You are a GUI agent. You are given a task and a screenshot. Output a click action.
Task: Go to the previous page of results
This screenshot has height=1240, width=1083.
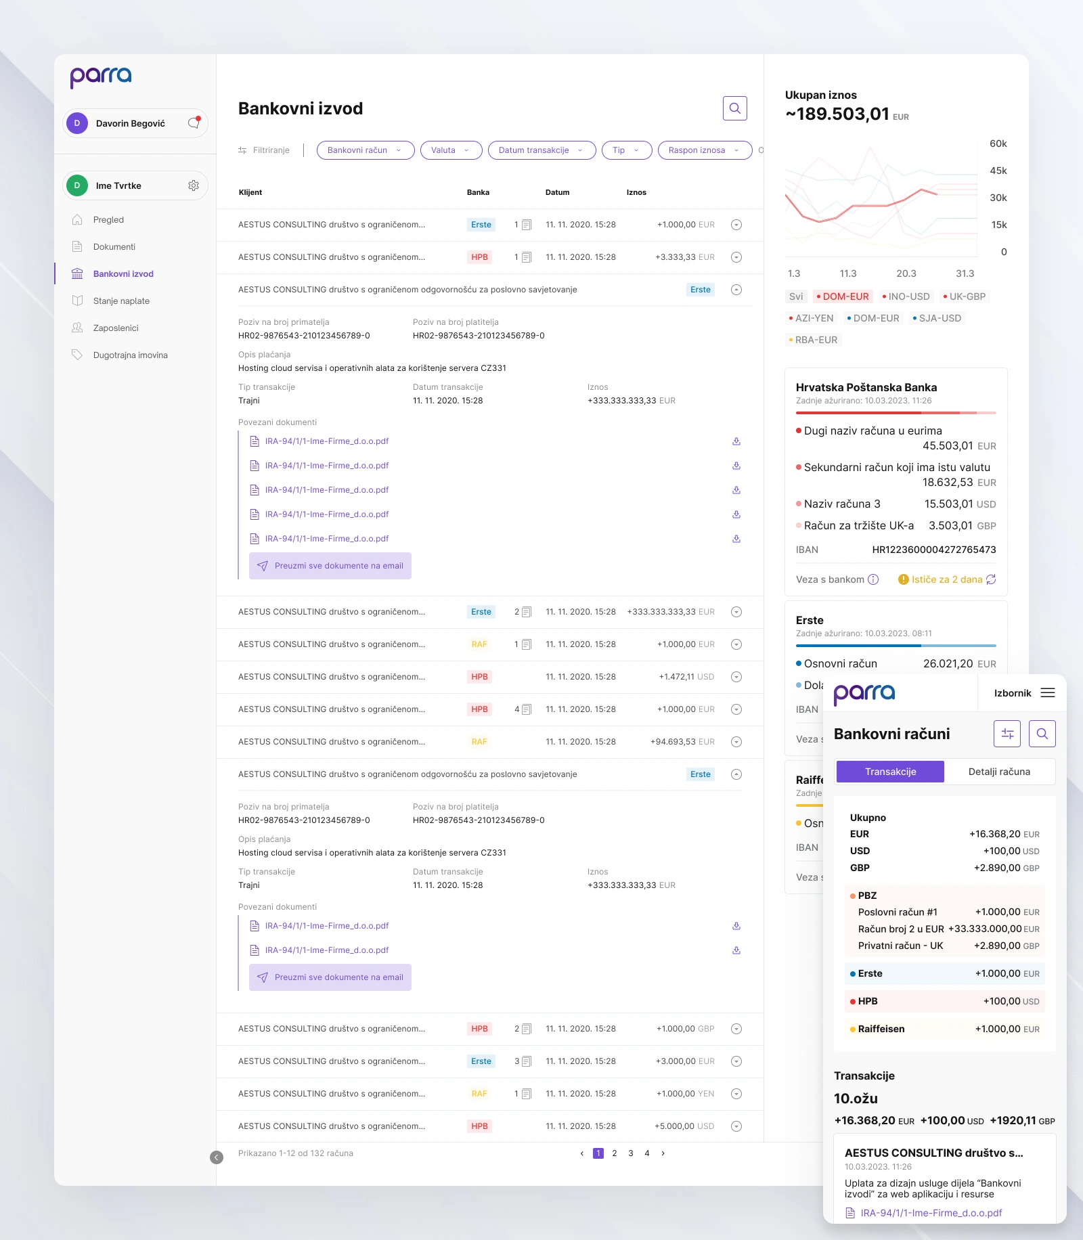pos(582,1153)
